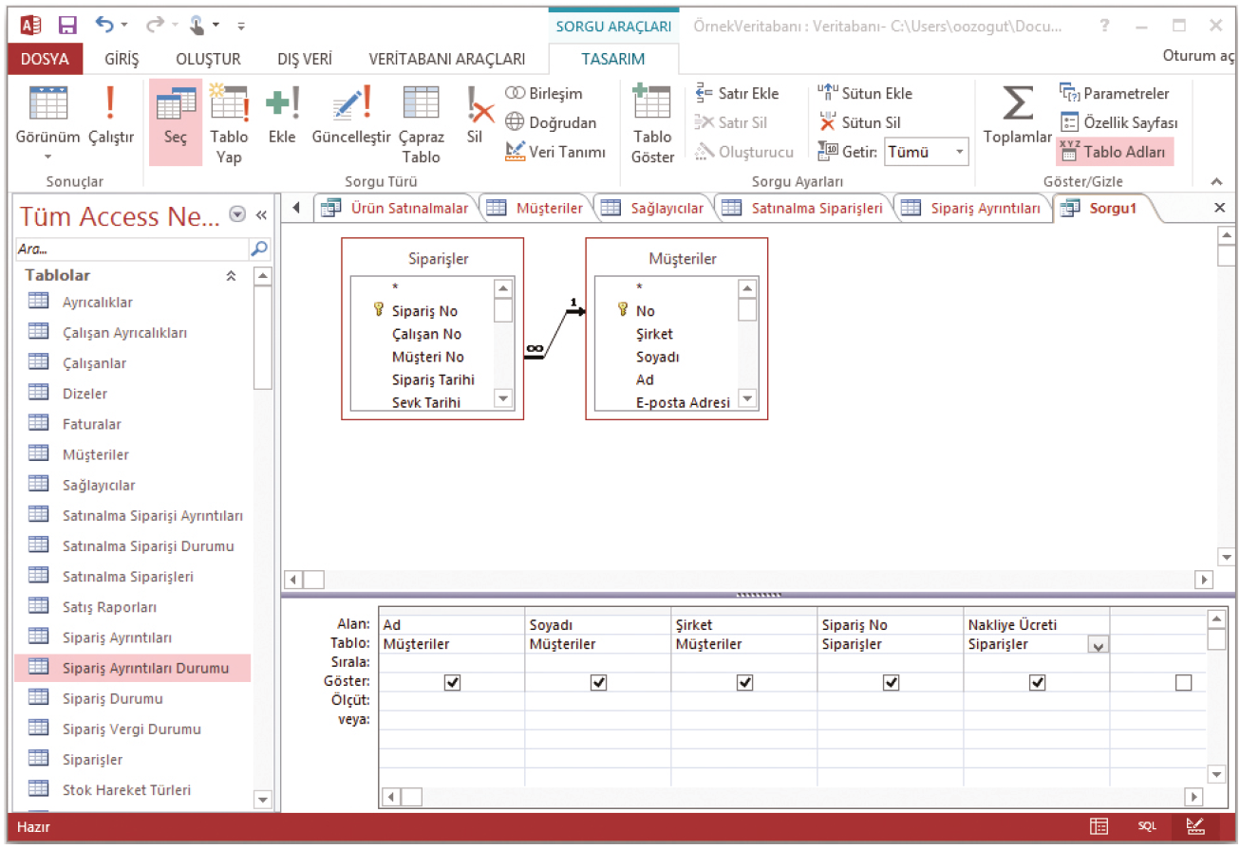
Task: Switch to SQL view in status bar
Action: click(1147, 826)
